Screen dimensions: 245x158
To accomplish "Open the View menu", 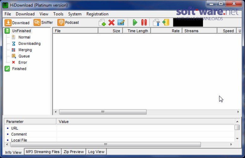I will tap(44, 14).
